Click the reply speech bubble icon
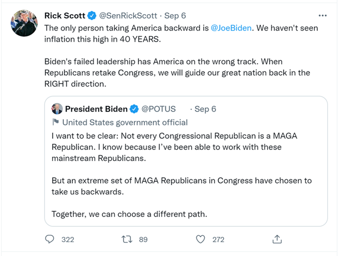 coord(50,239)
